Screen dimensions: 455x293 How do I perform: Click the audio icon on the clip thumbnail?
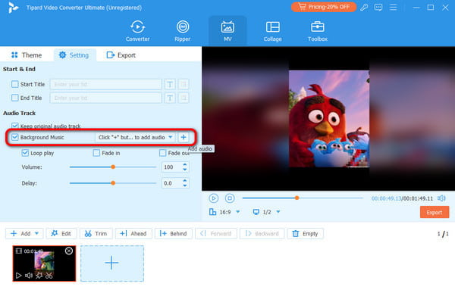pyautogui.click(x=29, y=276)
